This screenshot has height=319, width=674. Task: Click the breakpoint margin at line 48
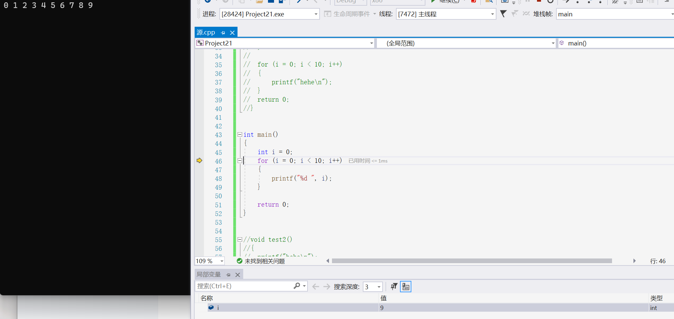[x=199, y=179]
